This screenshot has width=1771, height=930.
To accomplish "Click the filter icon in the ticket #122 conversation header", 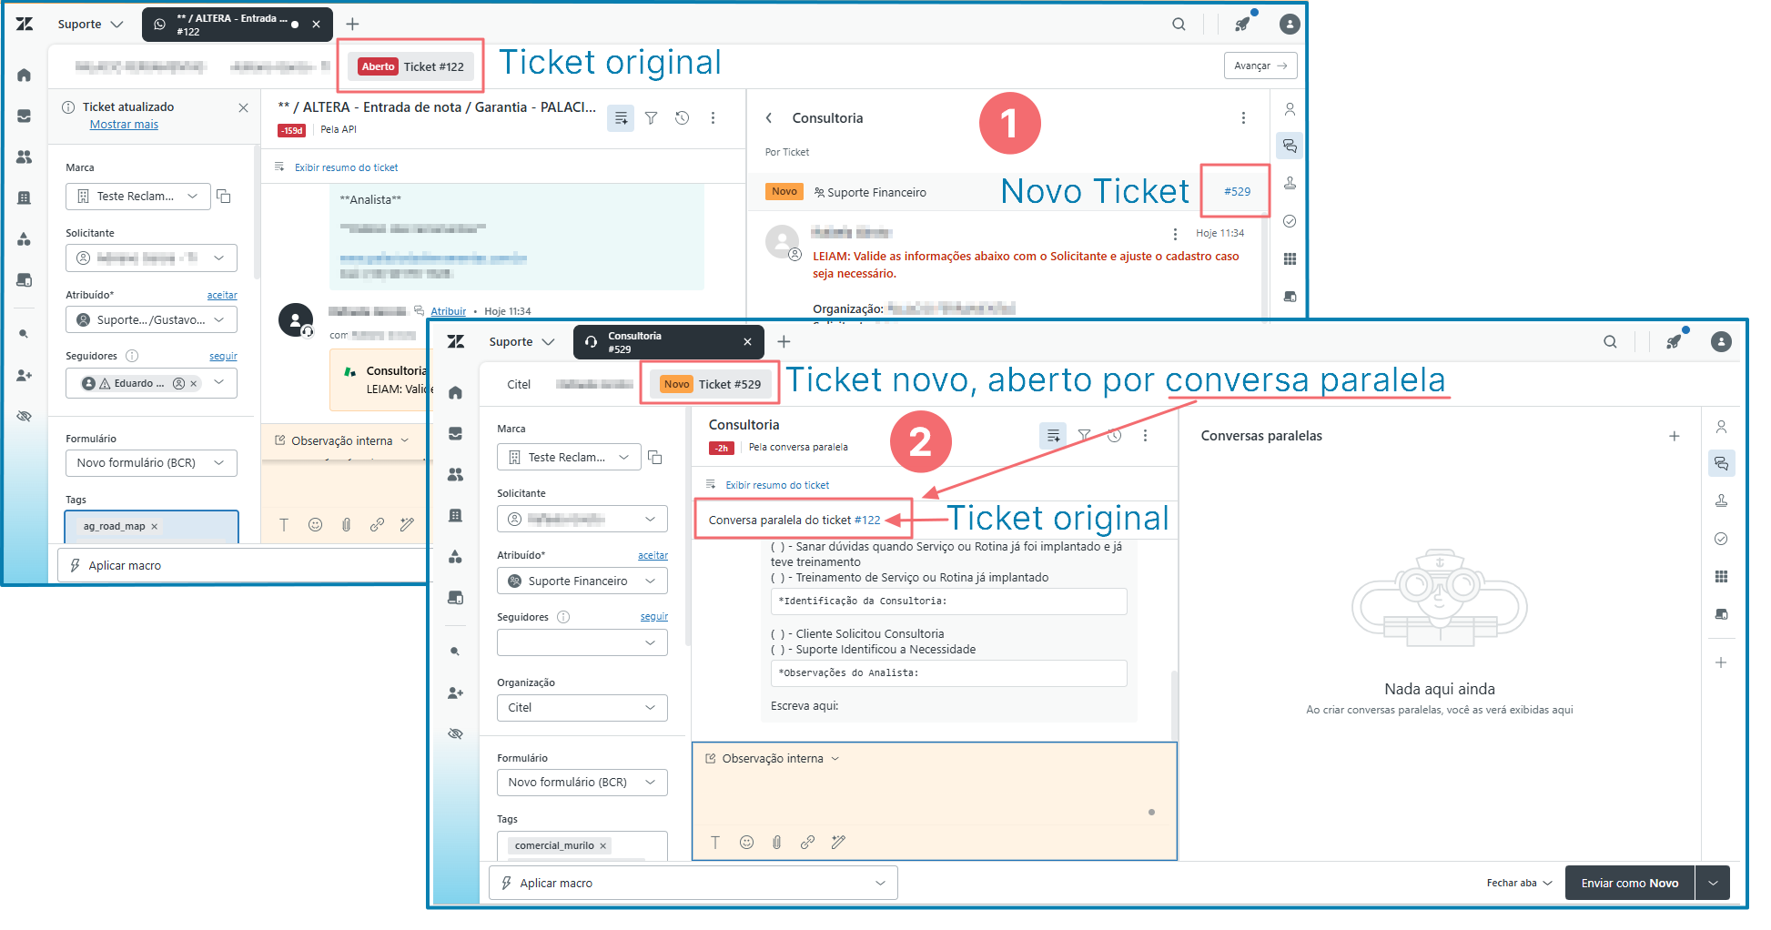I will click(x=652, y=117).
